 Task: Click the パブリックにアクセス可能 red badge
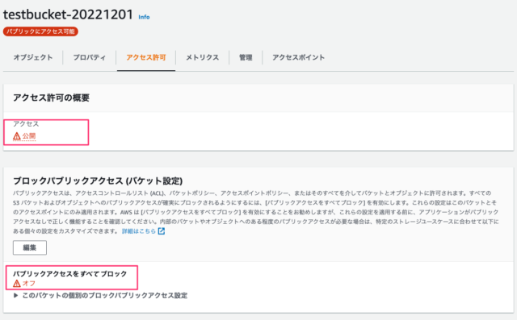coord(40,31)
